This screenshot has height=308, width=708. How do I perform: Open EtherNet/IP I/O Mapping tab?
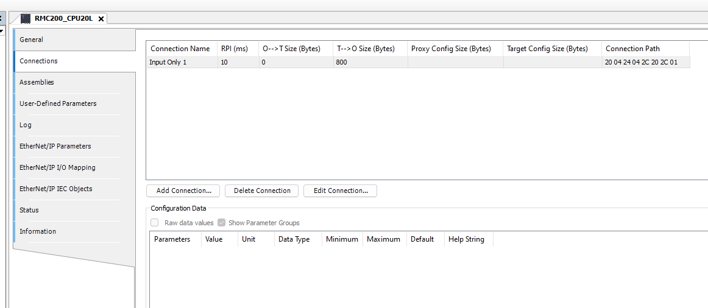57,167
